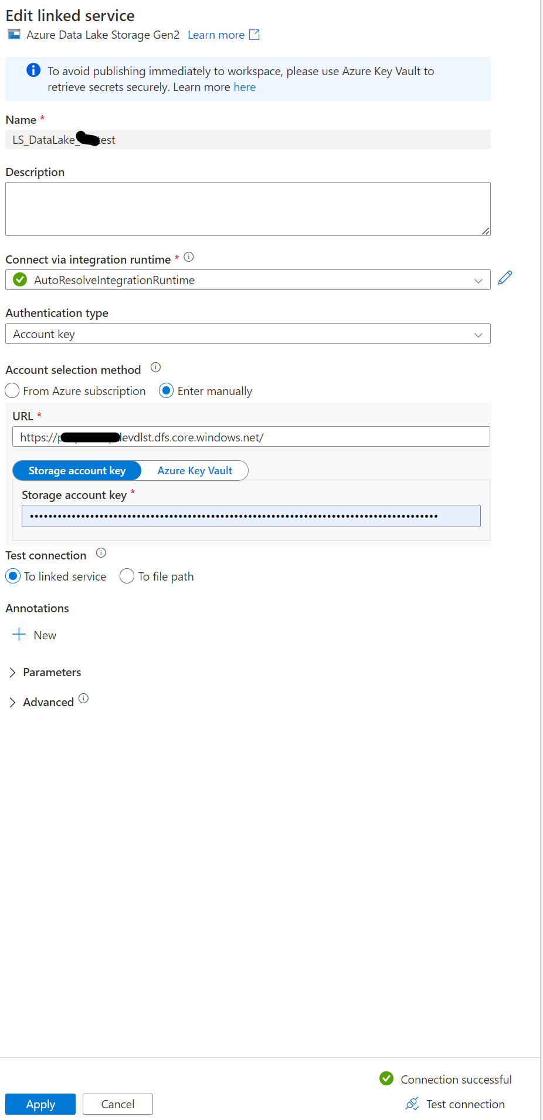Click the Description box resize handle
This screenshot has width=543, height=1120.
(486, 231)
